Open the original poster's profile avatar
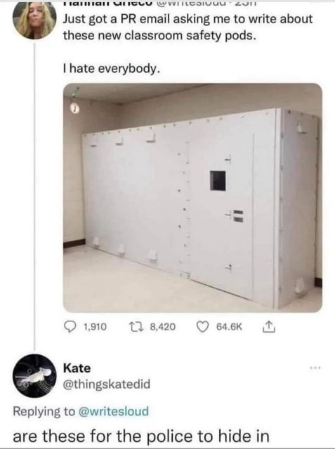 34,19
